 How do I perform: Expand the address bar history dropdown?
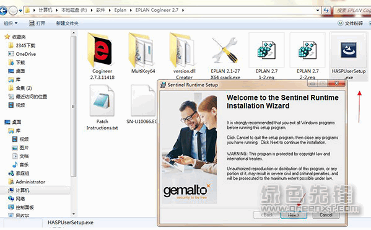tap(318, 11)
